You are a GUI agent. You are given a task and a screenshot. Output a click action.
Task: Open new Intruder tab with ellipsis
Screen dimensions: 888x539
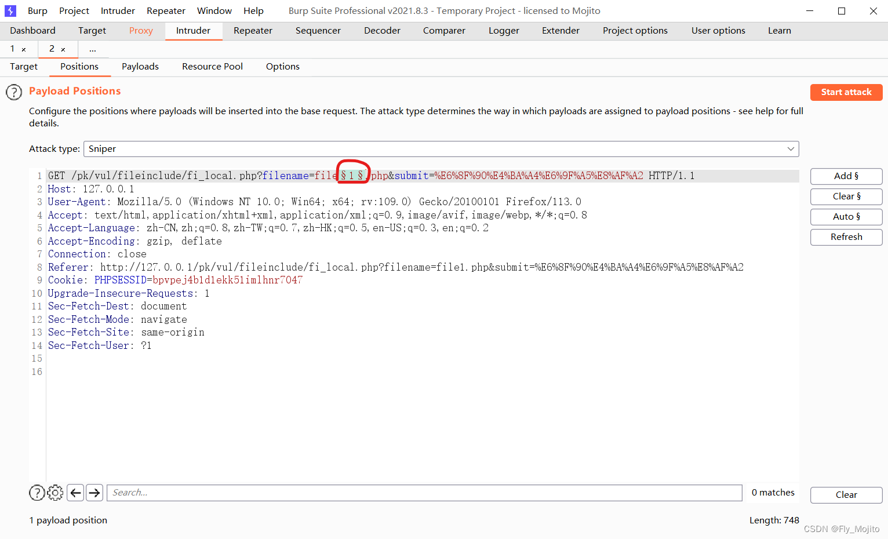pos(93,49)
